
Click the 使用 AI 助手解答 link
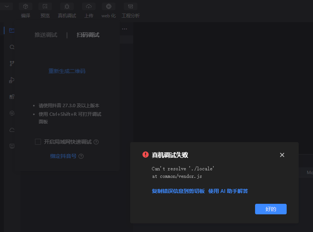click(228, 191)
